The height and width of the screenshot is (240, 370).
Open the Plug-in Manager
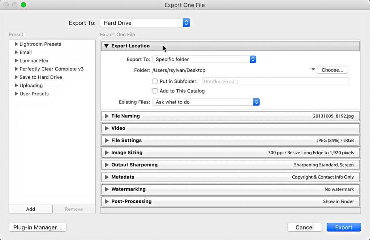tap(38, 227)
